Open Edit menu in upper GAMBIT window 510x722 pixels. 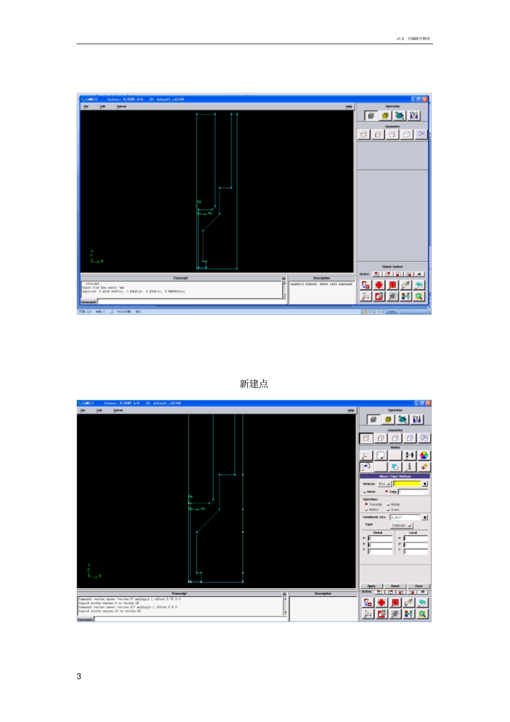click(103, 106)
